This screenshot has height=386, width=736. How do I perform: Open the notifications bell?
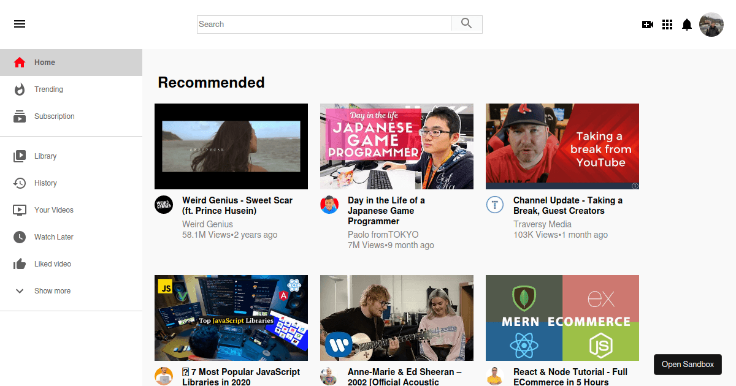click(687, 25)
